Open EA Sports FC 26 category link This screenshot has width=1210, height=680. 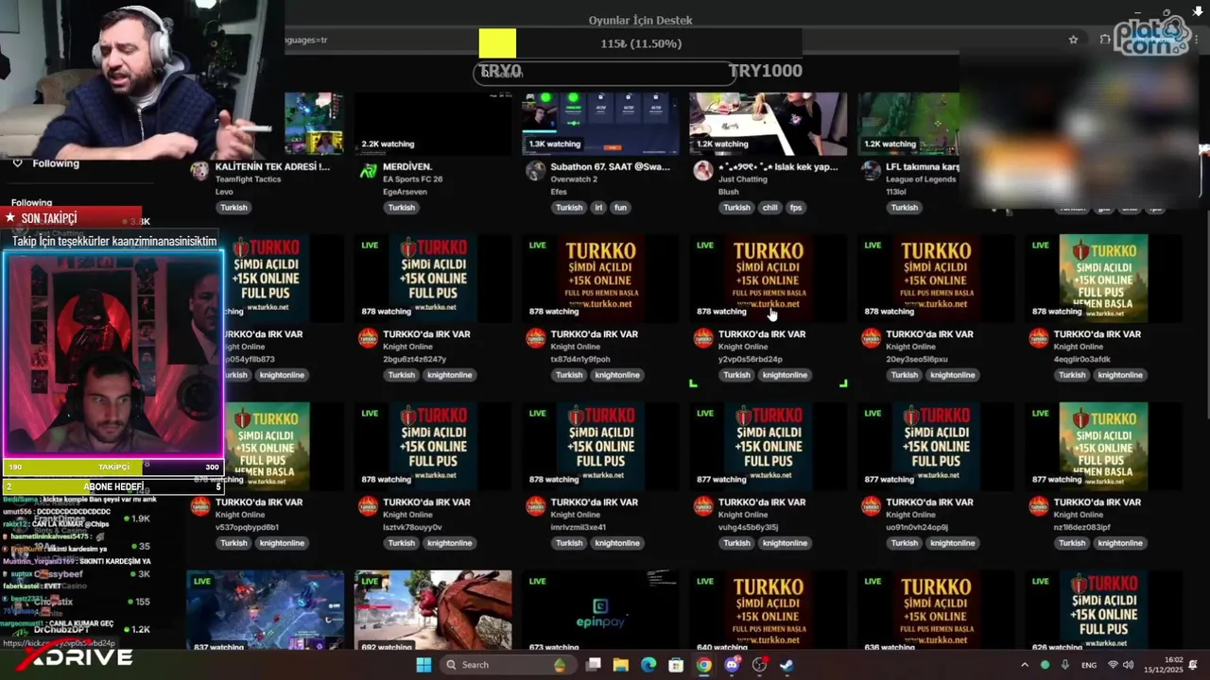413,178
